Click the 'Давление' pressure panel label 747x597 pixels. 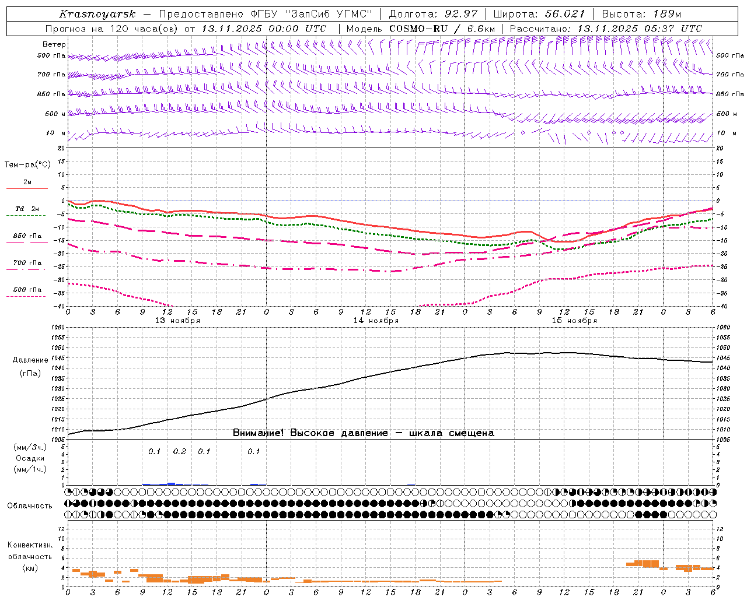coord(30,360)
